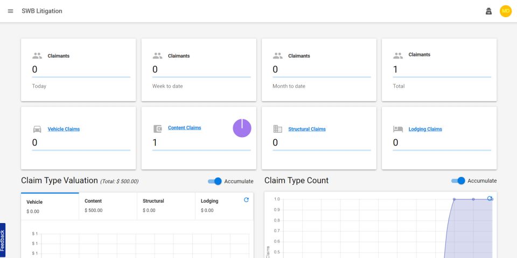The width and height of the screenshot is (517, 258).
Task: Click the SWB Litigation title
Action: pyautogui.click(x=42, y=11)
